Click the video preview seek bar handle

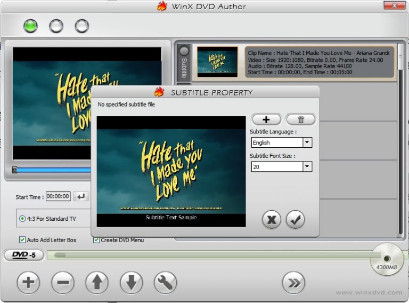tap(14, 170)
